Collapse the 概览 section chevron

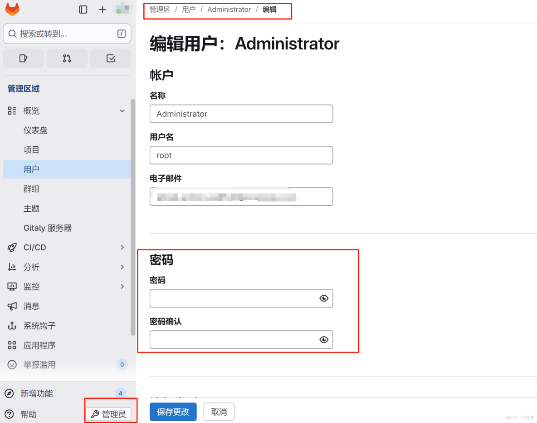pos(122,110)
